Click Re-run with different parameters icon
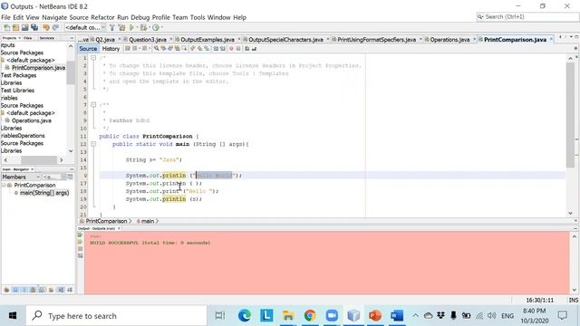Screen dimensions: 580x326 pos(81,242)
